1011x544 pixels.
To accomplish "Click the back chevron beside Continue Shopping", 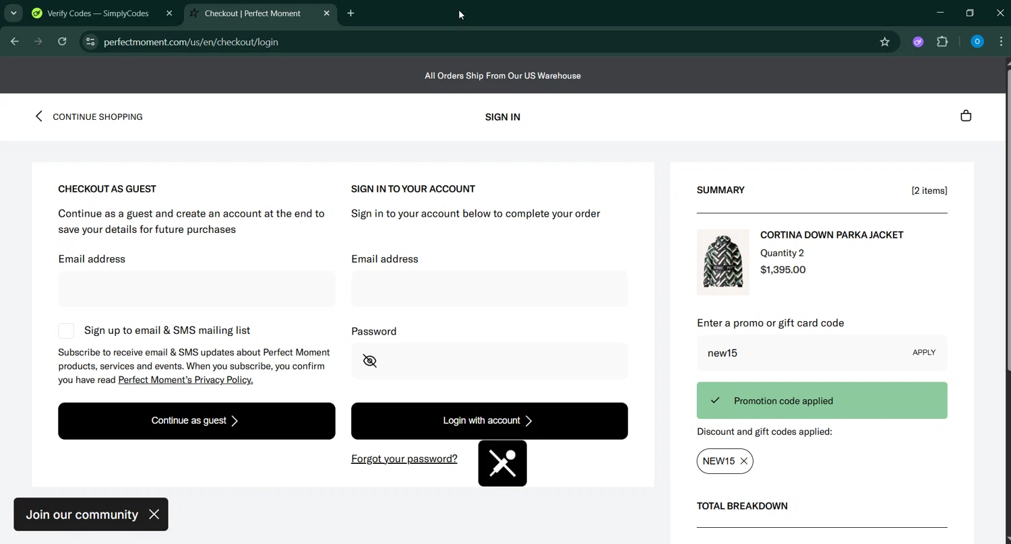I will tap(38, 116).
